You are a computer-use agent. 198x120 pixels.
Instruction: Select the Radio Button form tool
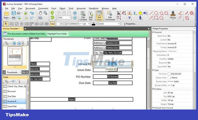point(22,24)
